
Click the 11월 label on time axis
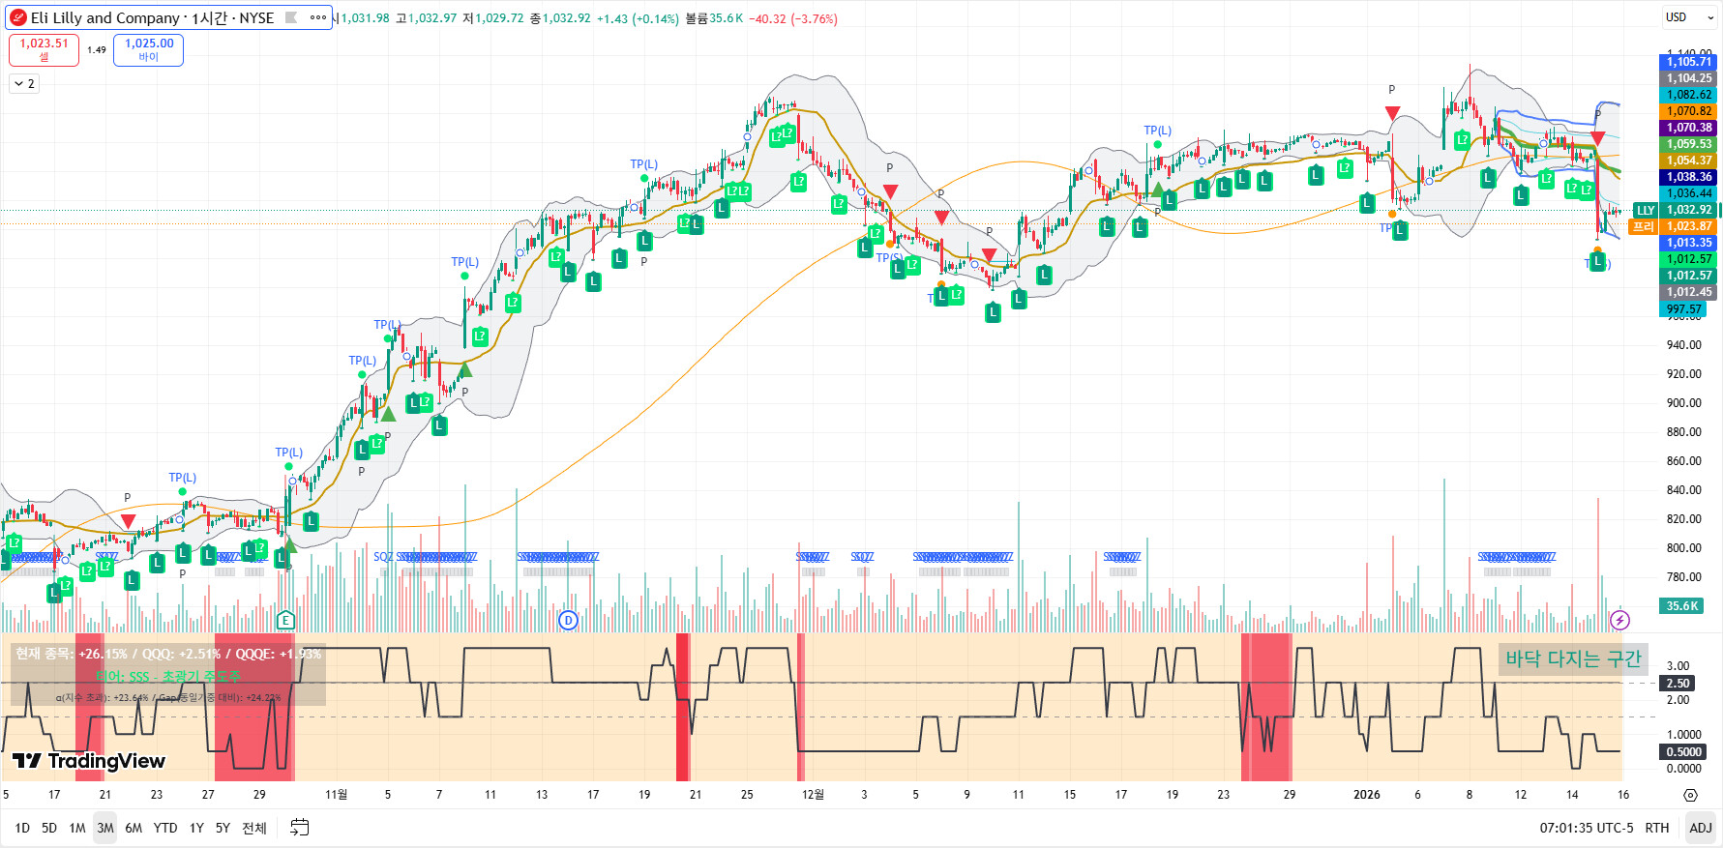click(336, 795)
